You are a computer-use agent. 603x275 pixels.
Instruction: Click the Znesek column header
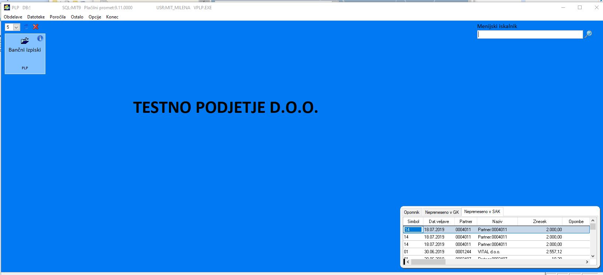pos(540,222)
